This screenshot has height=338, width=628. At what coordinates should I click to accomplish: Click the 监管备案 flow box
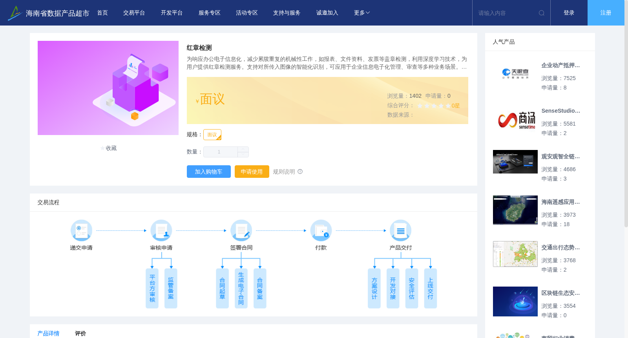click(171, 289)
